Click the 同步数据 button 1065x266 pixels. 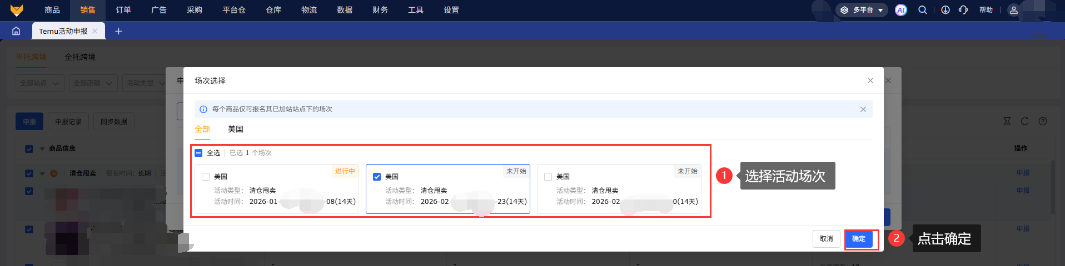pyautogui.click(x=114, y=122)
